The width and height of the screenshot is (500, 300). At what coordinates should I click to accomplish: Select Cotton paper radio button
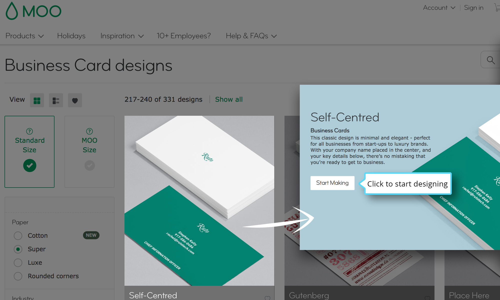coord(18,235)
